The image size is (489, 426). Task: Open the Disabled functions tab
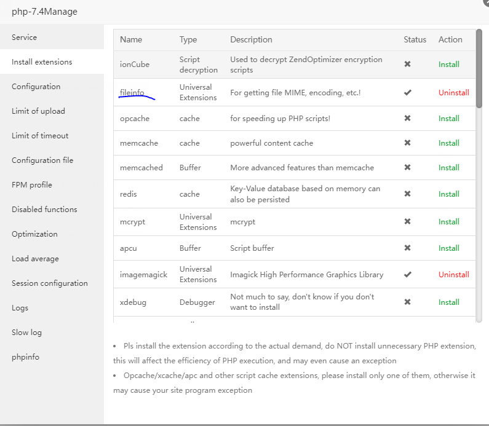pos(44,210)
